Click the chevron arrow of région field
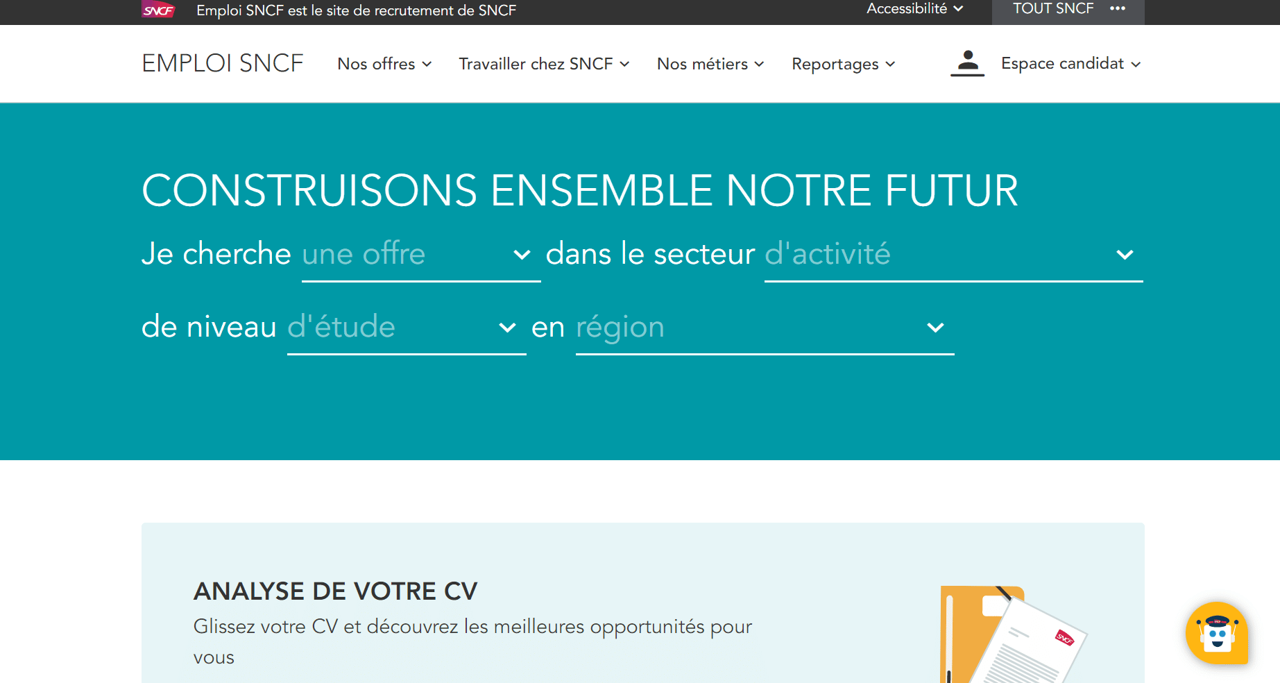The height and width of the screenshot is (683, 1280). click(935, 328)
